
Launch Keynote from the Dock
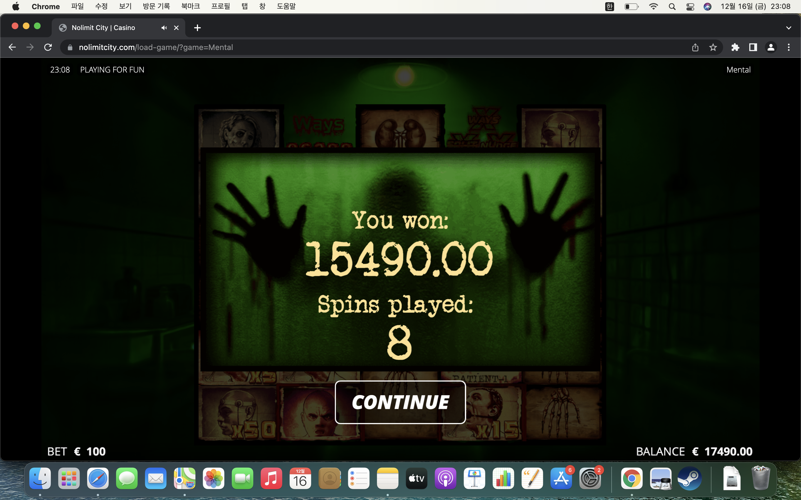474,478
